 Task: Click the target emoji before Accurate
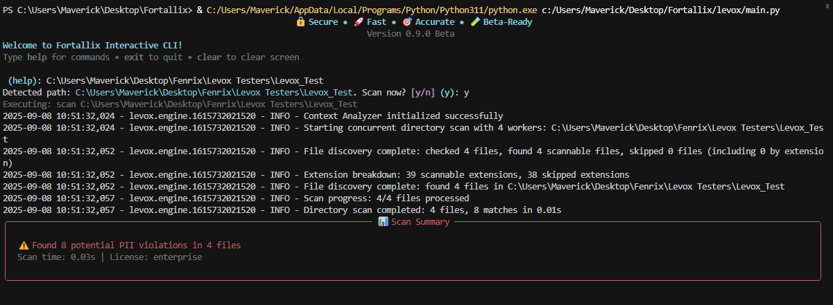click(x=407, y=22)
